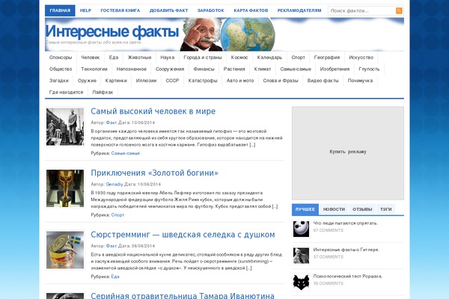Screen dimensions: 449x299
Task: Click the tallest man article thumbnail
Action: tap(65, 127)
